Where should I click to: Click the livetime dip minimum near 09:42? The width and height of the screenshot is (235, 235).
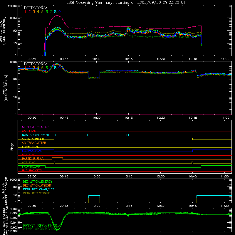(57, 229)
